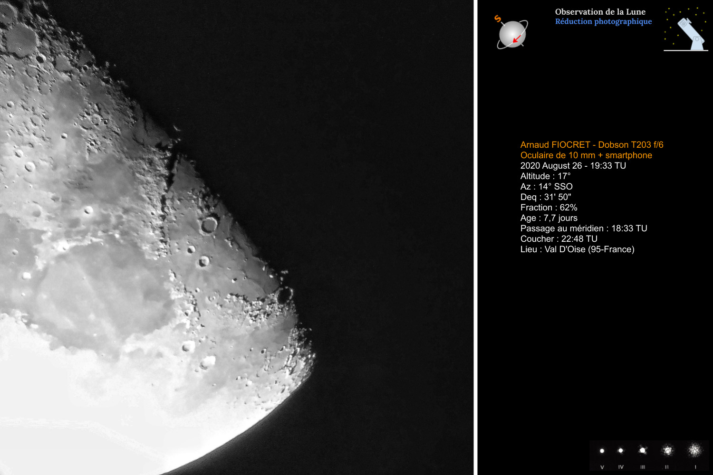Click Lieu : Val D'Oise location text
713x475 pixels.
click(577, 249)
